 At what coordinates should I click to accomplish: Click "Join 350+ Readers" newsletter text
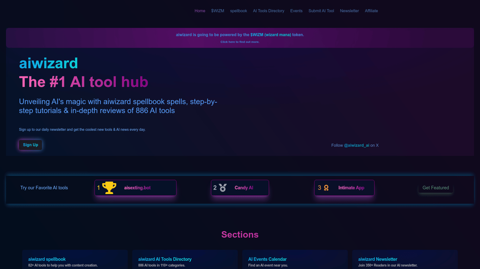coord(388,265)
